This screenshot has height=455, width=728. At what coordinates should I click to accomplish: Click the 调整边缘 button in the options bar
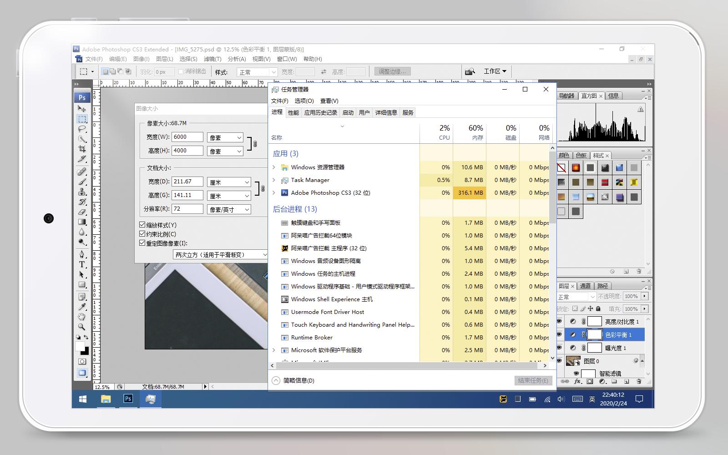392,71
